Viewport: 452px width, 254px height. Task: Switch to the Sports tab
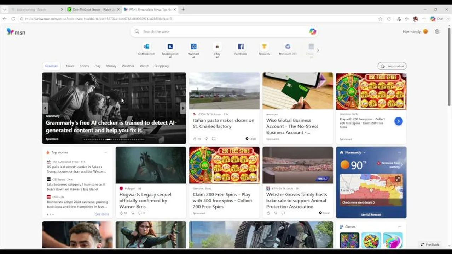[x=84, y=66]
